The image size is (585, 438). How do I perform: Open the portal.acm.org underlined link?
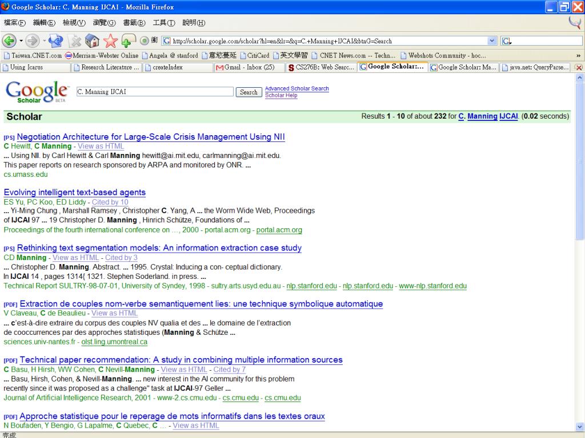click(279, 230)
